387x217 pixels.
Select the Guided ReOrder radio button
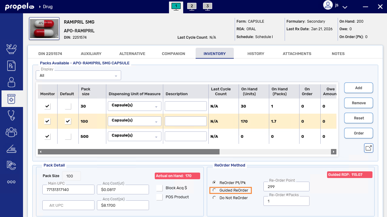coord(214,190)
